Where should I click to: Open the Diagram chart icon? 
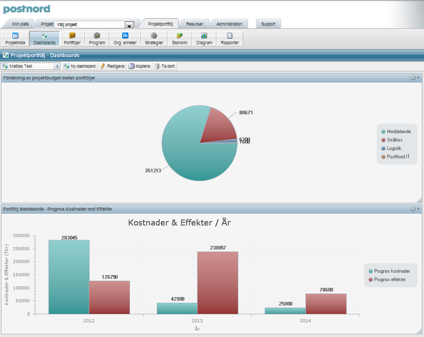coord(204,38)
